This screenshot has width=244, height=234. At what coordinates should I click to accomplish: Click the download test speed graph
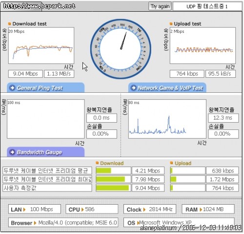click(x=41, y=45)
